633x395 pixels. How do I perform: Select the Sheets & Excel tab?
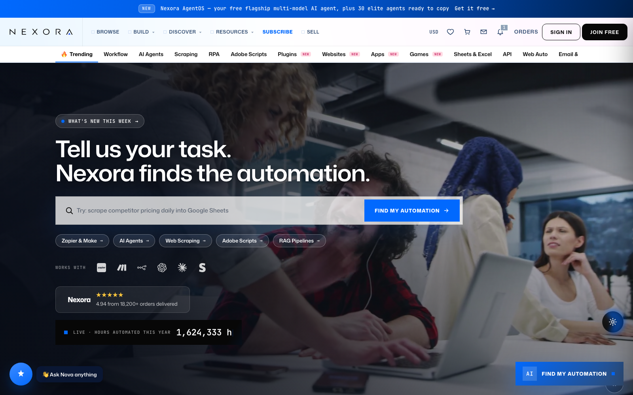(x=473, y=55)
